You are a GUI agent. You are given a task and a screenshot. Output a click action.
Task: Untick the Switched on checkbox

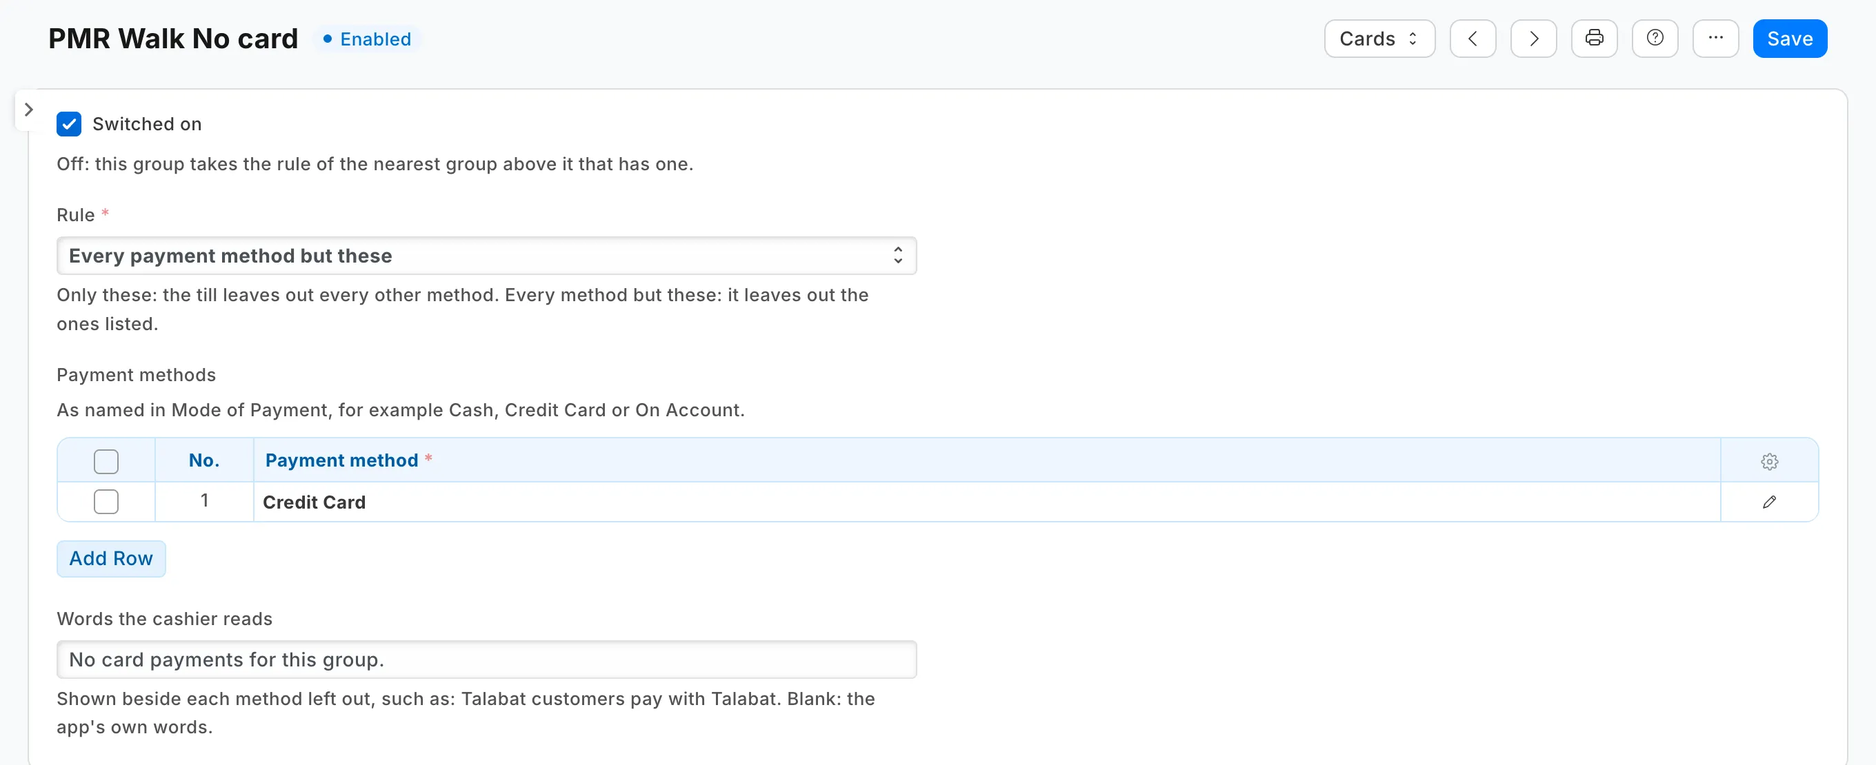pos(69,124)
